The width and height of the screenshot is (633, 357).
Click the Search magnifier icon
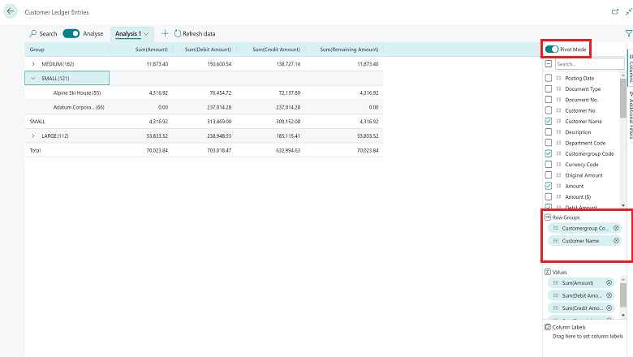click(x=33, y=33)
